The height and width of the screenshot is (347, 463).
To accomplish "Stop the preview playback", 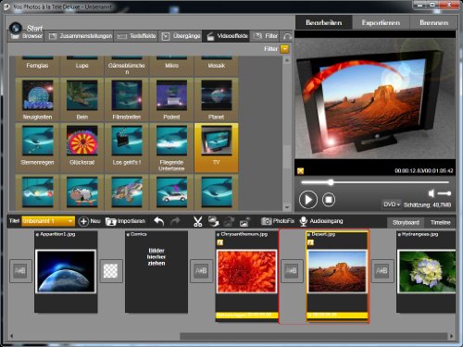I will point(329,200).
